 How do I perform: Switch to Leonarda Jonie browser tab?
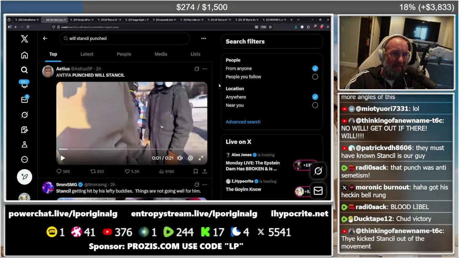click(x=164, y=20)
